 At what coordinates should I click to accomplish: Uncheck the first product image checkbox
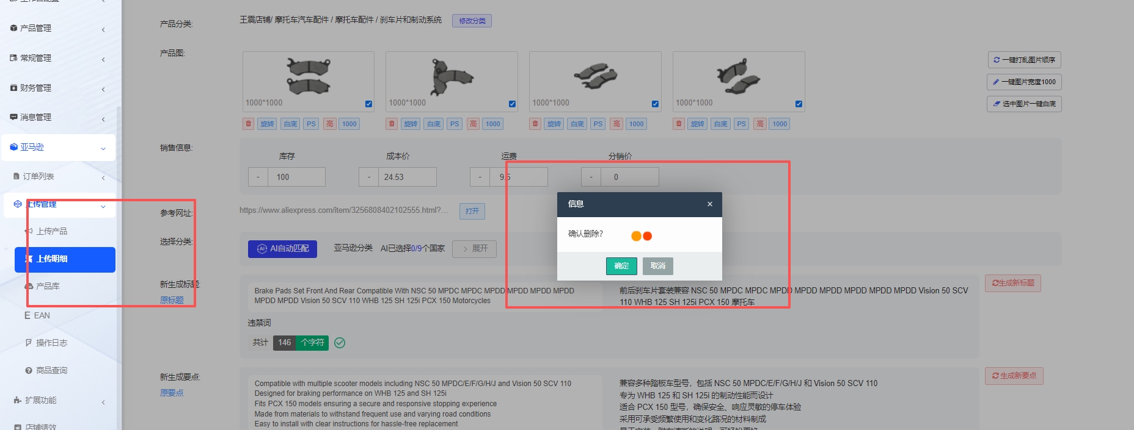click(368, 104)
